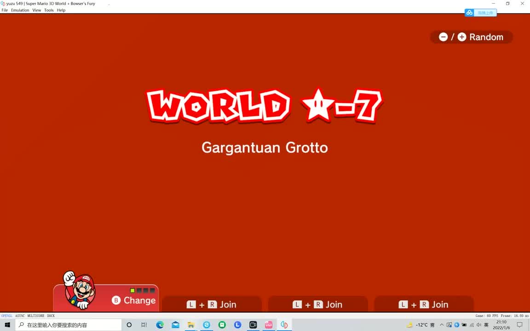Click the third L + R Join slot
This screenshot has width=530, height=331.
pyautogui.click(x=424, y=304)
